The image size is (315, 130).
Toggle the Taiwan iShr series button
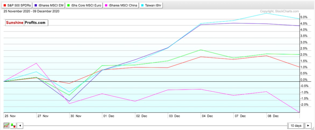click(x=151, y=5)
